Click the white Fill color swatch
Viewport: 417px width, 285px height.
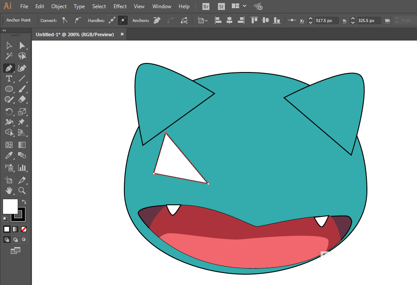(10, 206)
